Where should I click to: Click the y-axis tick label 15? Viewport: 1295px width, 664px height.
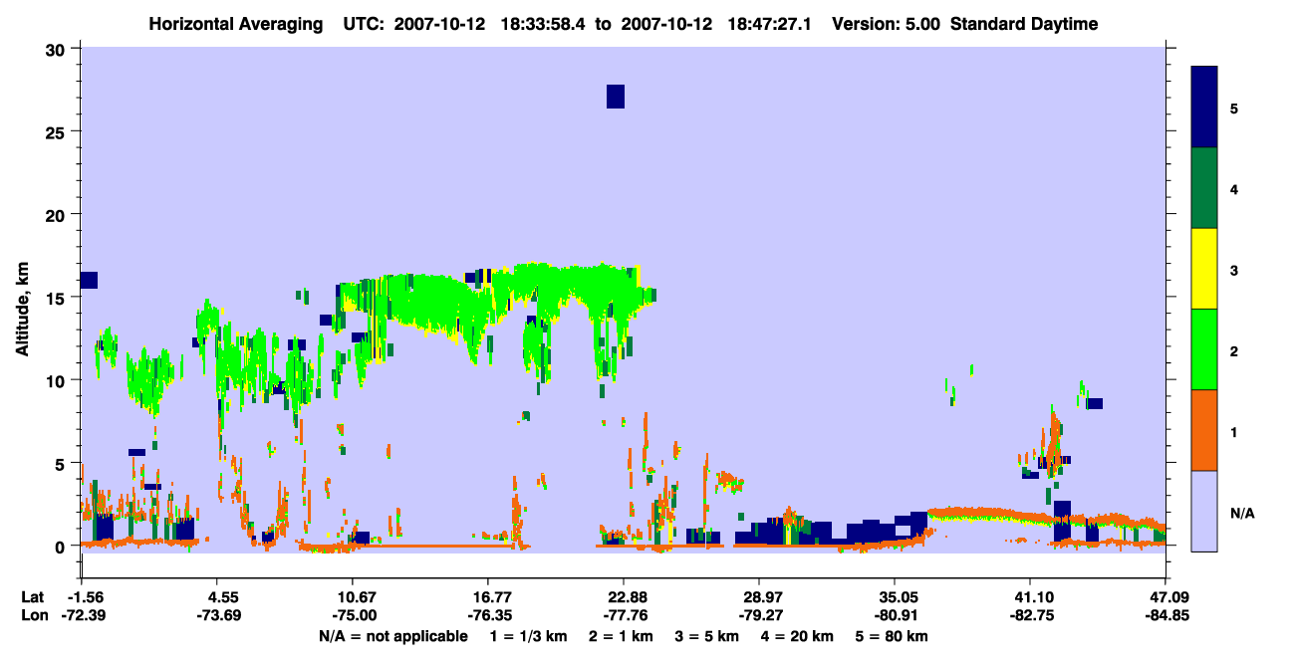57,298
